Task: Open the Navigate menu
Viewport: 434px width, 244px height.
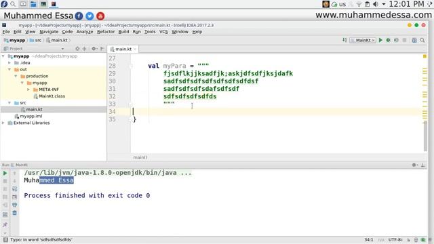Action: click(x=49, y=32)
